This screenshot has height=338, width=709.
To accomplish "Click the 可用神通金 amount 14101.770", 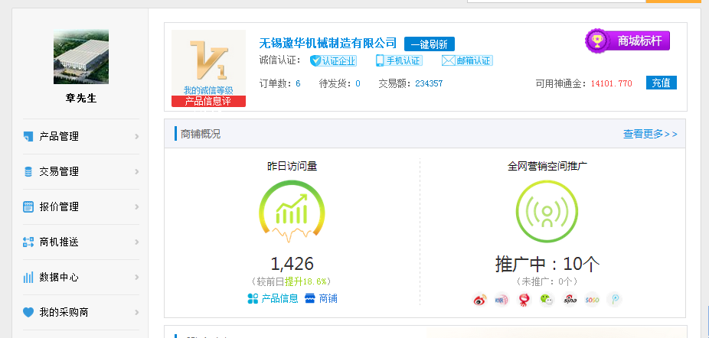I will [x=611, y=83].
